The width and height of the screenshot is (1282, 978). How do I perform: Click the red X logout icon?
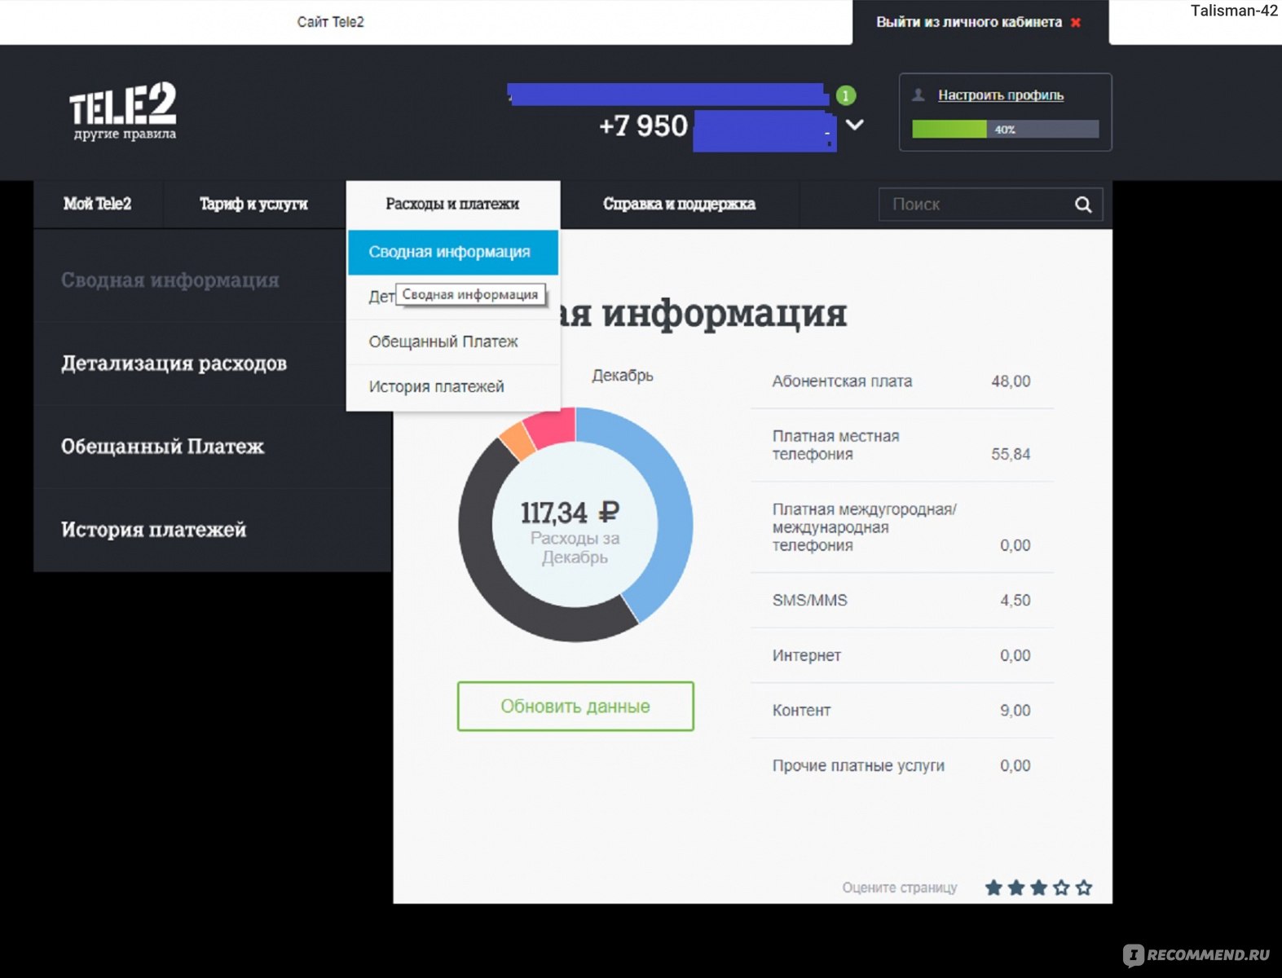[x=1076, y=23]
